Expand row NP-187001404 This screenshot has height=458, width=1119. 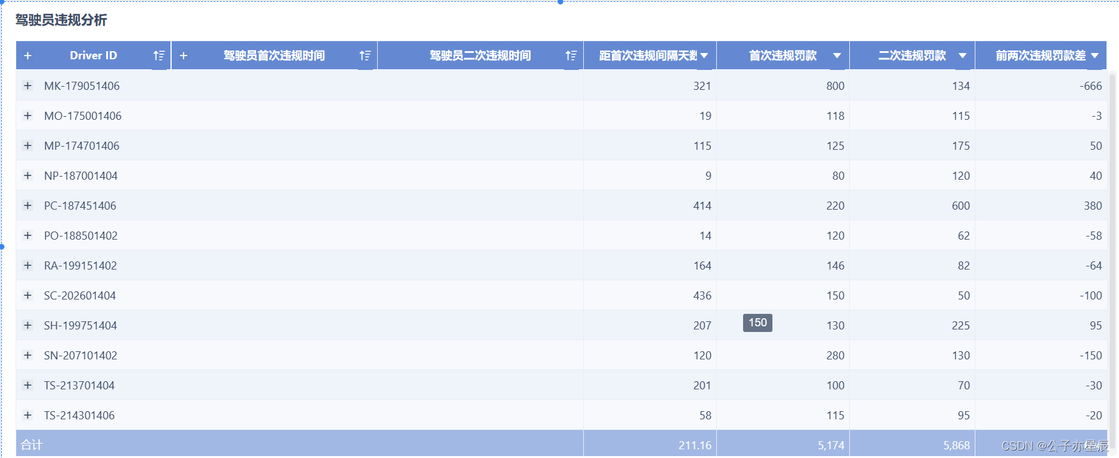27,175
